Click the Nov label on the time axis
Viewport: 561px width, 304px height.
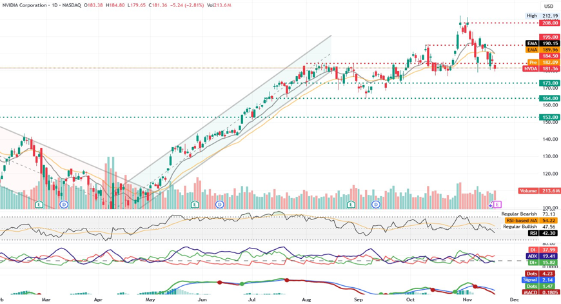[463, 300]
